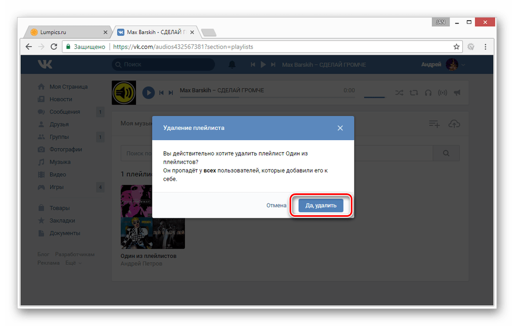Expand the 'Ещё' footer menu
514x326 pixels.
73,263
